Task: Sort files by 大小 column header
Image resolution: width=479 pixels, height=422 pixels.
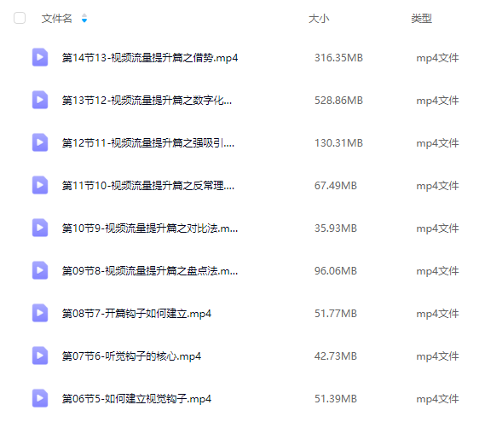Action: (319, 19)
